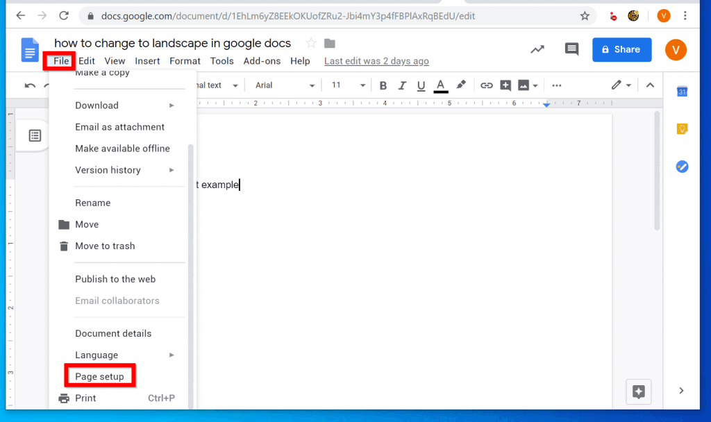
Task: Toggle underline formatting
Action: click(x=421, y=85)
